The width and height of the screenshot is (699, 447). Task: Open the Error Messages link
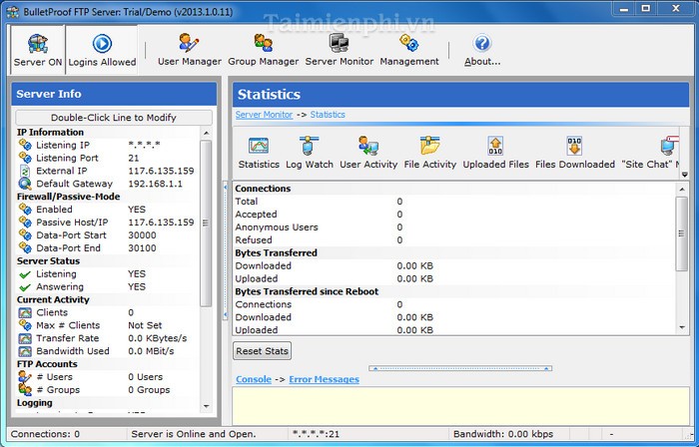[325, 379]
